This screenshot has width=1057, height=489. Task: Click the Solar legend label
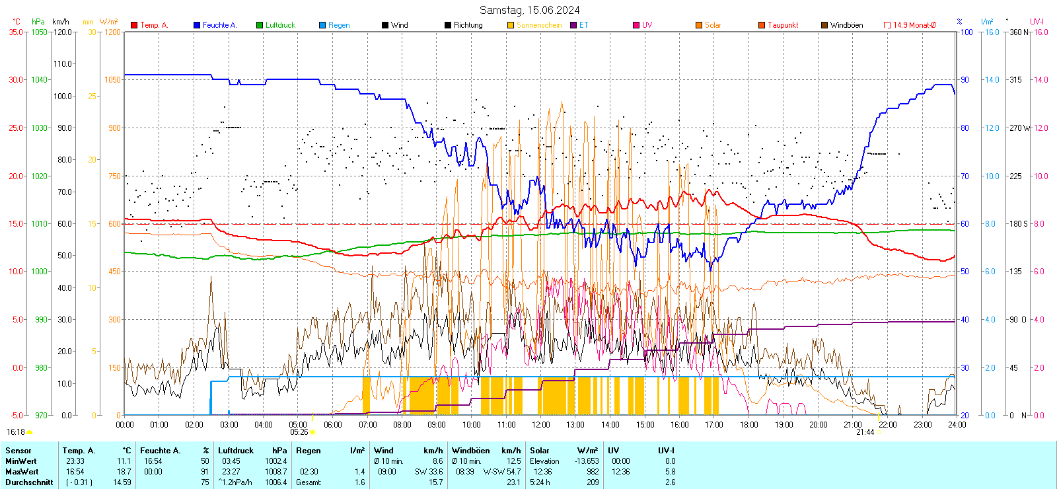(713, 25)
